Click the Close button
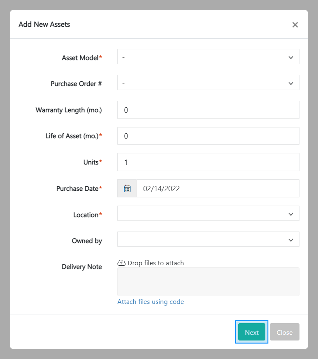Viewport: 318px width, 359px height. (x=284, y=332)
